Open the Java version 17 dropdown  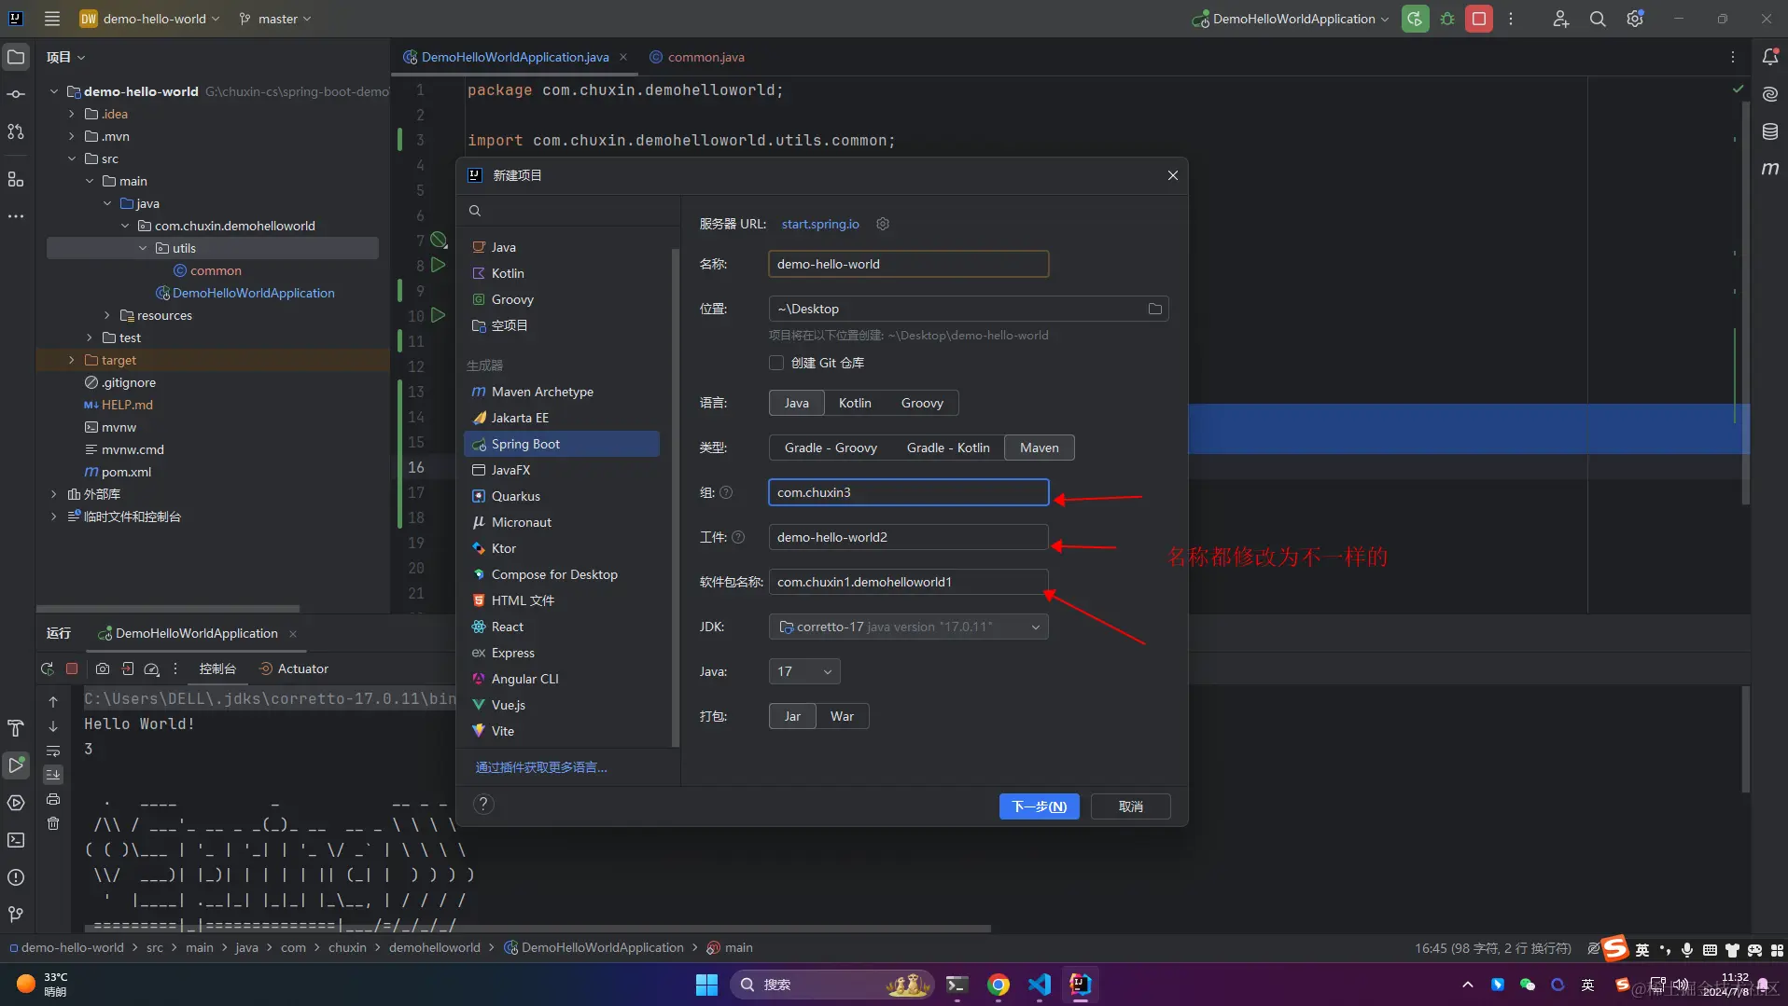coord(804,671)
